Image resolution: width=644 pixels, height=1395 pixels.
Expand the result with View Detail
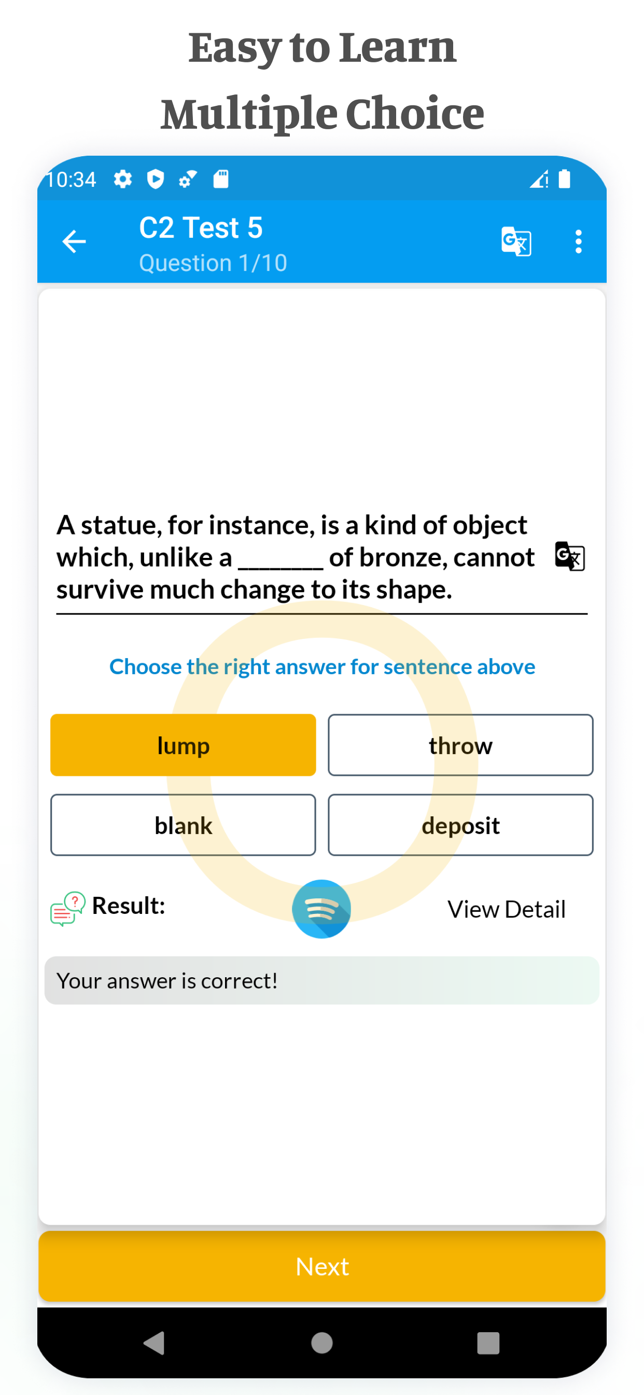[x=507, y=909]
